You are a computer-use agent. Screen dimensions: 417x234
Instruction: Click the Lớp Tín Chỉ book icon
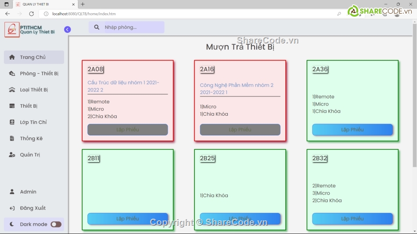point(12,122)
